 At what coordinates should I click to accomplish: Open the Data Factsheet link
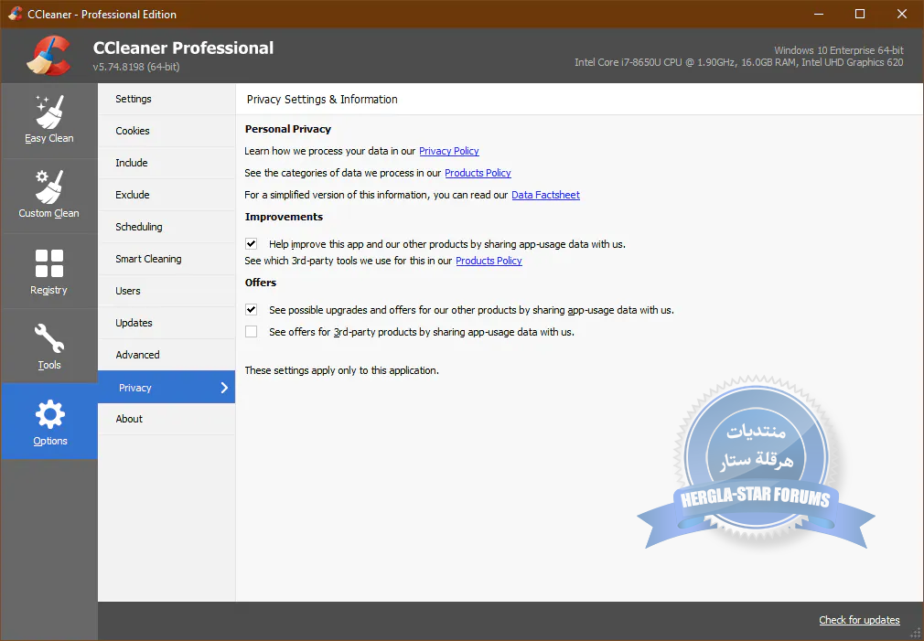(545, 195)
